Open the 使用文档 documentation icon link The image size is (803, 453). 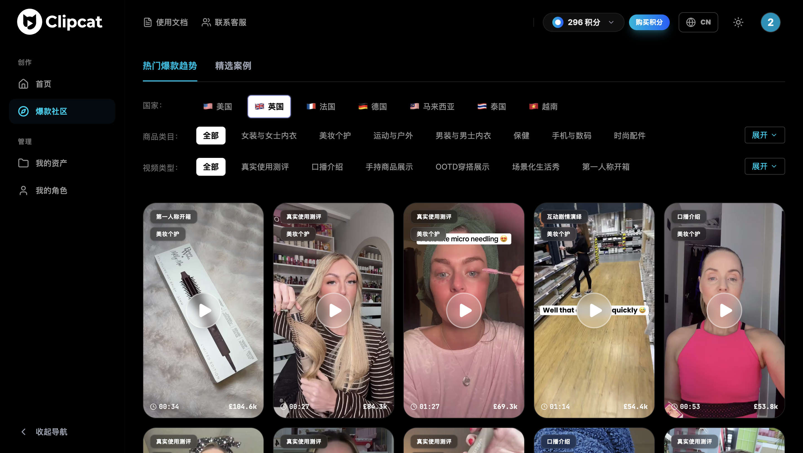(x=147, y=22)
